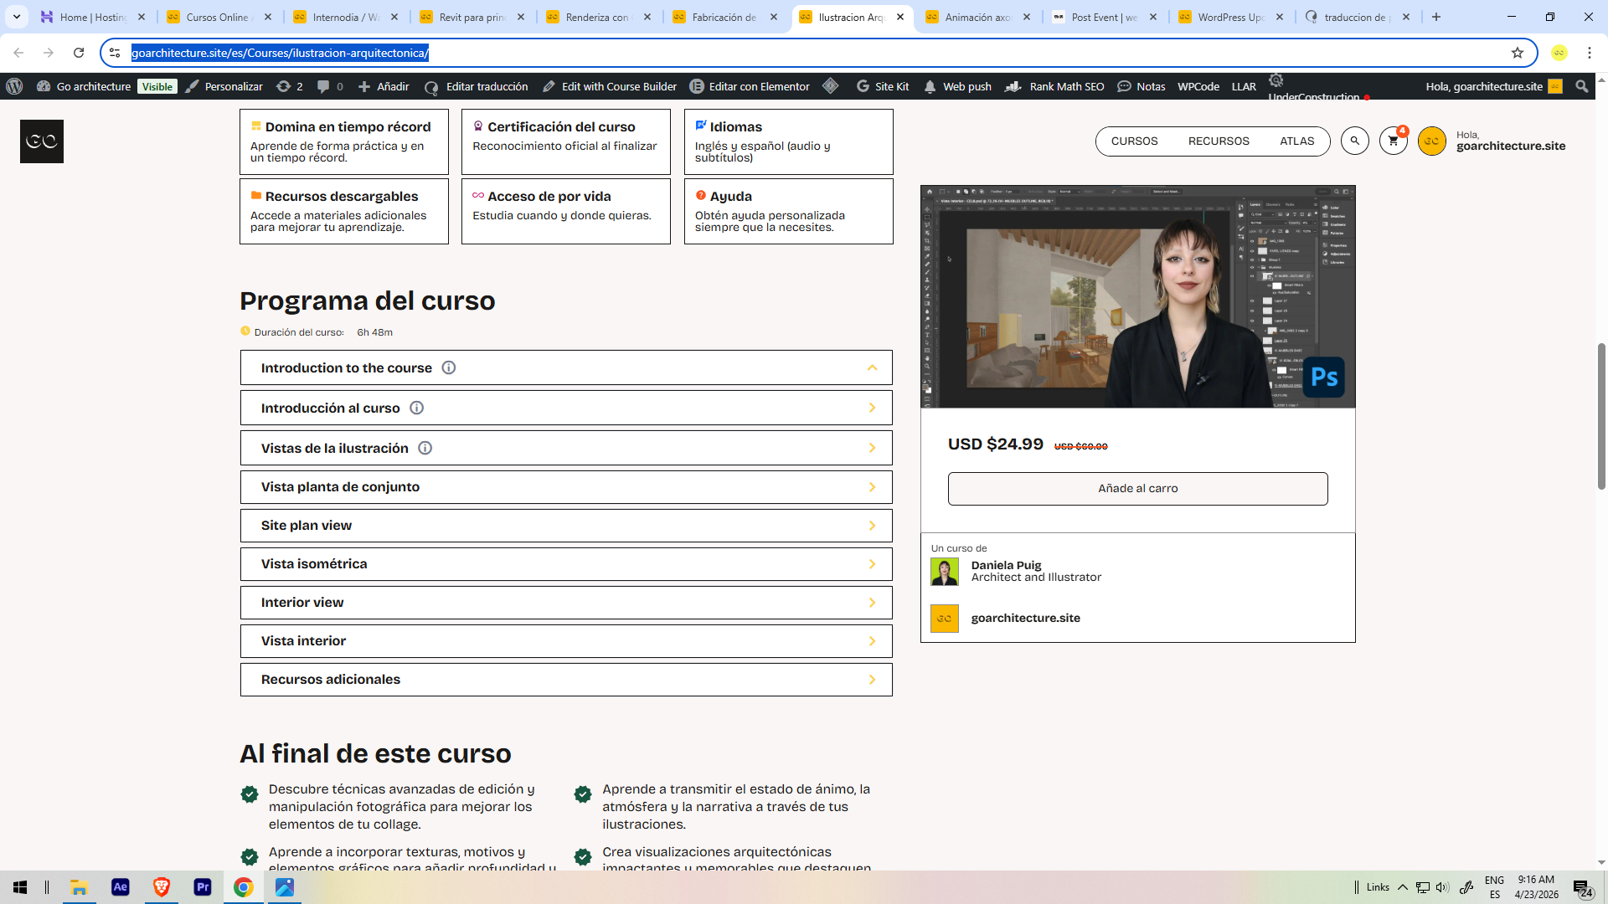Image resolution: width=1608 pixels, height=904 pixels.
Task: Click the search magnifier icon in header
Action: (x=1354, y=141)
